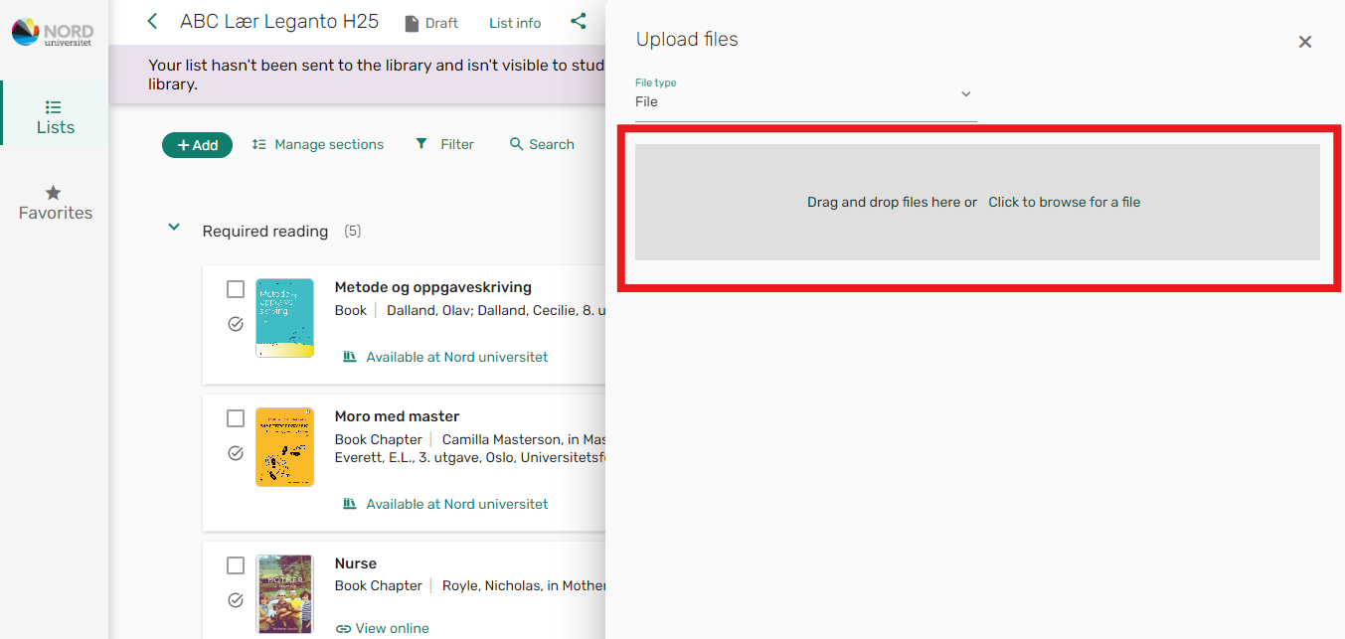Open Manage sections
The width and height of the screenshot is (1345, 639).
point(318,144)
